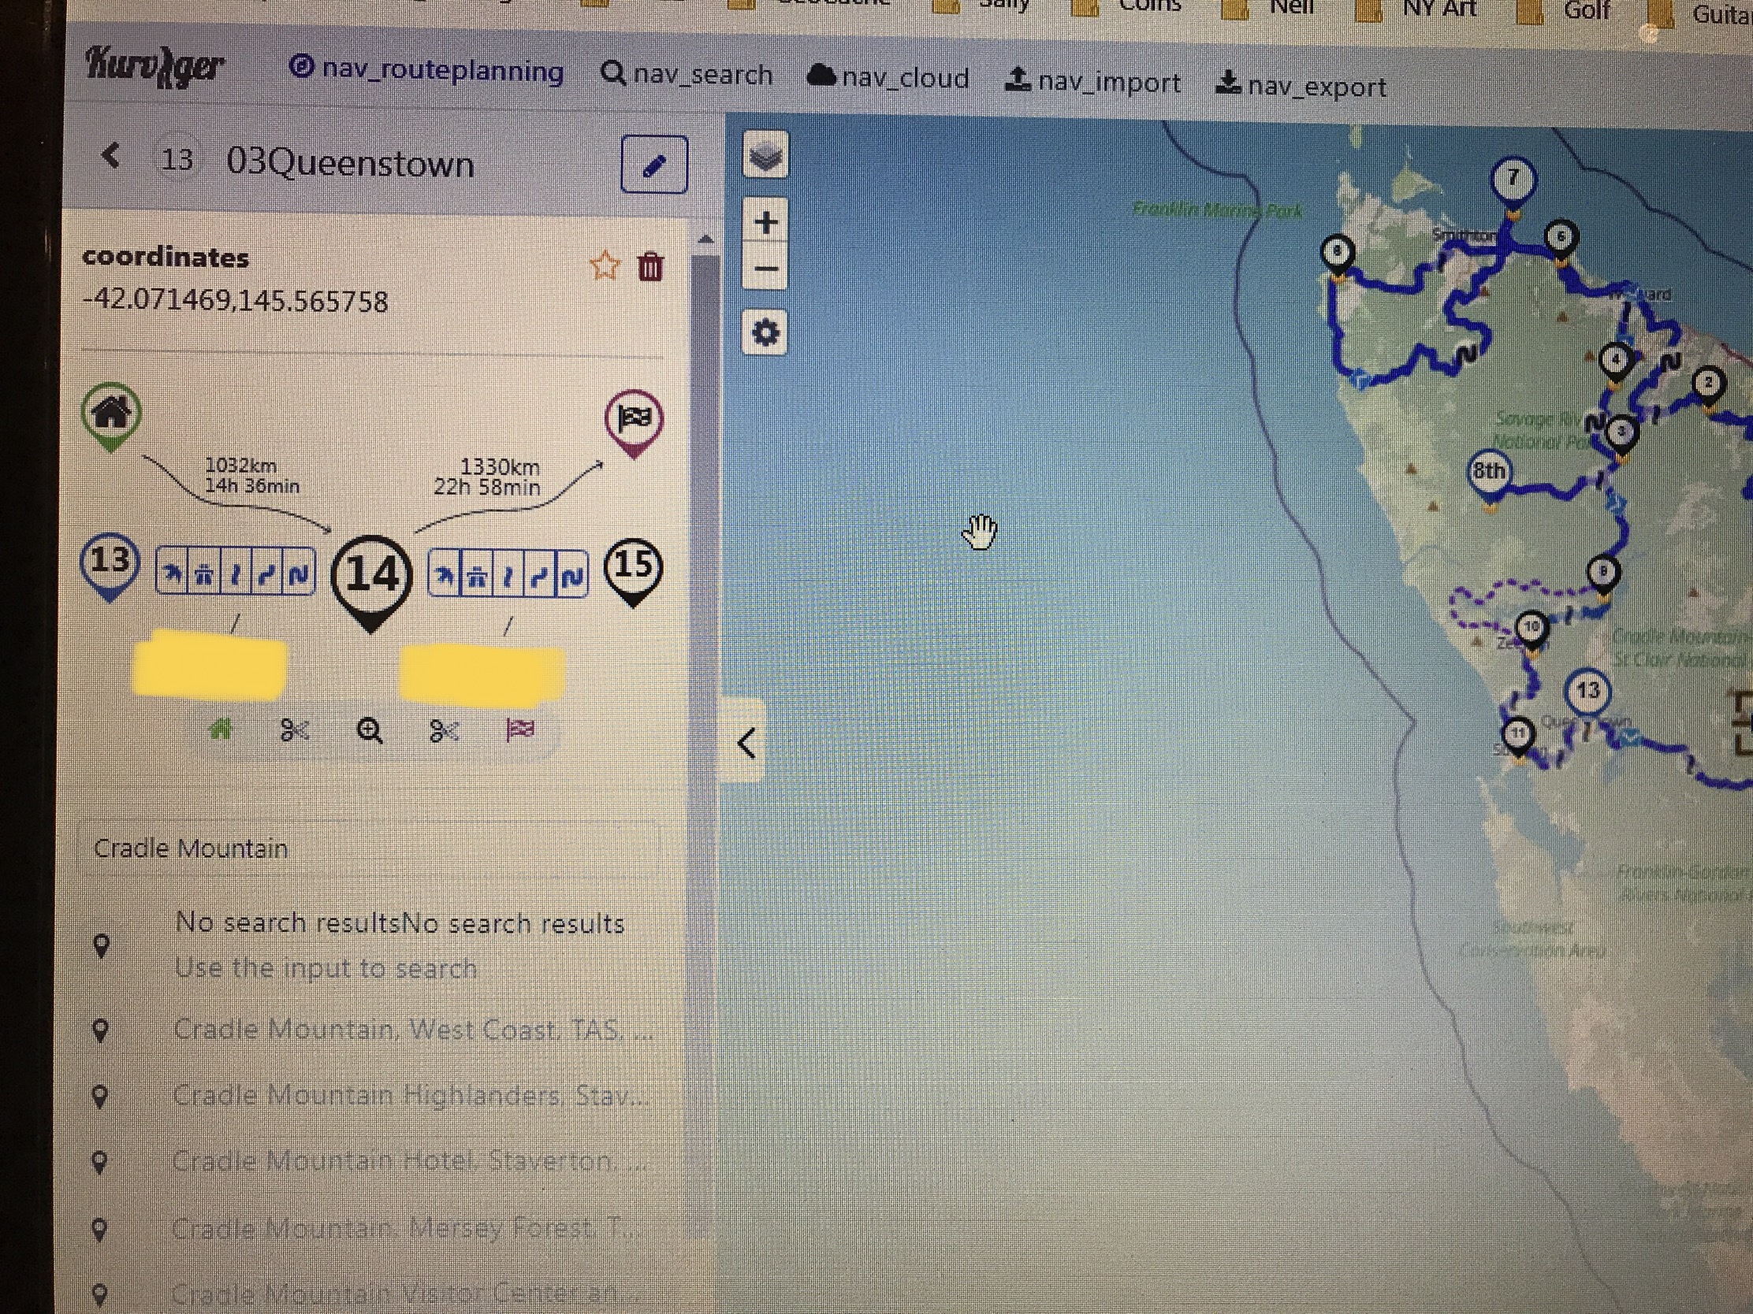This screenshot has height=1314, width=1753.
Task: Open the map layers selector
Action: (765, 156)
